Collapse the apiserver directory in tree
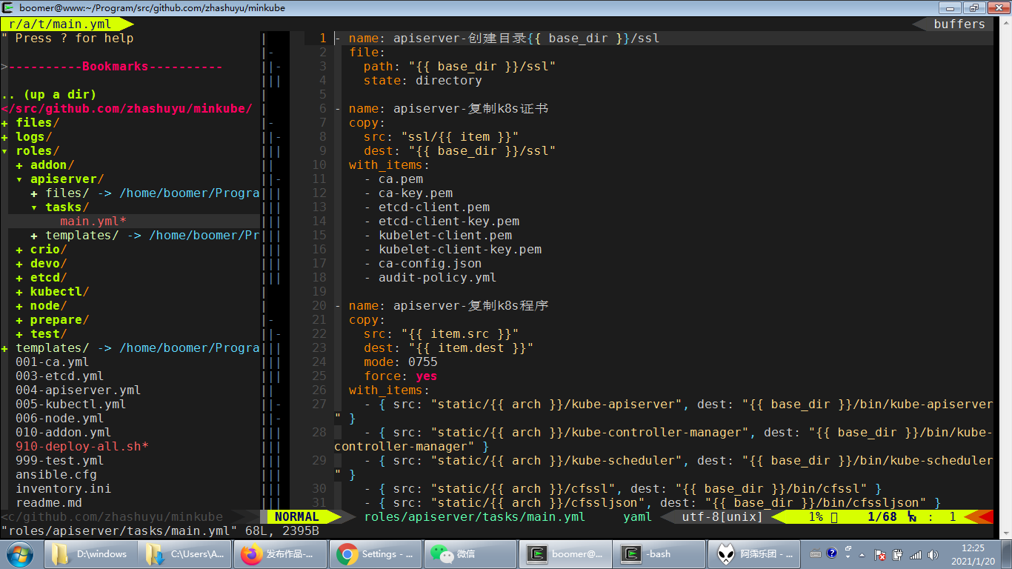The width and height of the screenshot is (1012, 569). coord(20,179)
